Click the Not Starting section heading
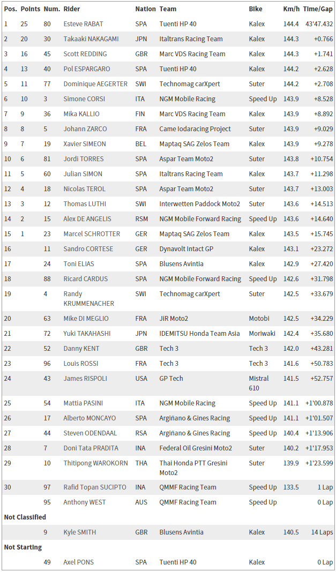This screenshot has width=336, height=572. [23, 547]
